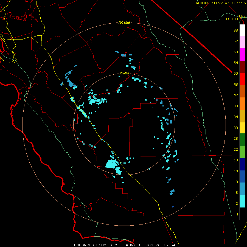Click the legend value '30'

[236, 128]
